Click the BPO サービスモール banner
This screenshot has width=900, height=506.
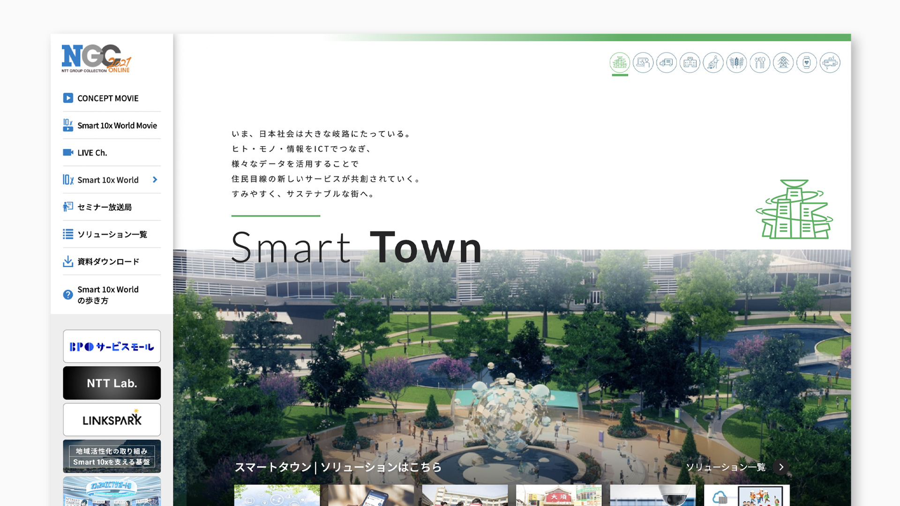click(112, 347)
